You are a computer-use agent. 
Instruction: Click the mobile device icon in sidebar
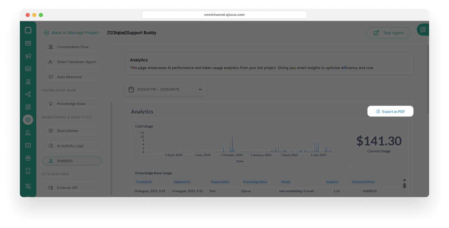coord(28,171)
